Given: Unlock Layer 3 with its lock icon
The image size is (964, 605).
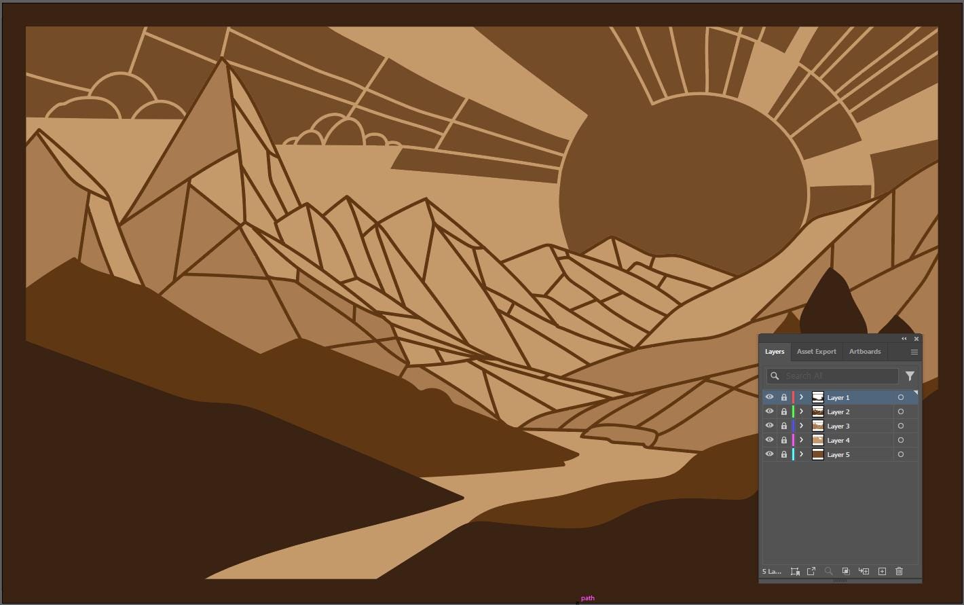Looking at the screenshot, I should [x=784, y=426].
